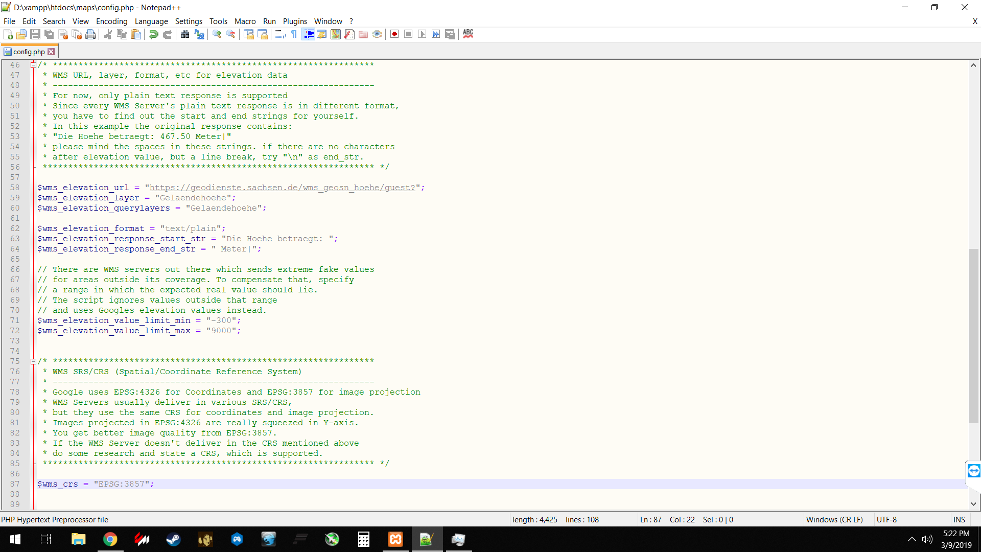Zoom out the editor view
The width and height of the screenshot is (981, 552).
click(231, 34)
